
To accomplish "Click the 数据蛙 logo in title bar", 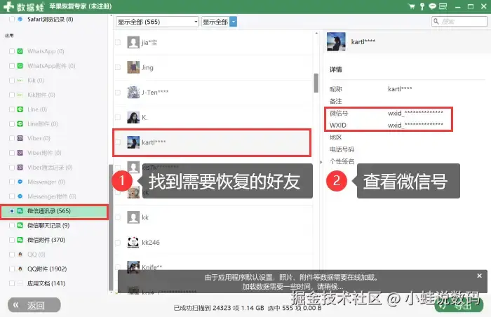I will coord(23,6).
